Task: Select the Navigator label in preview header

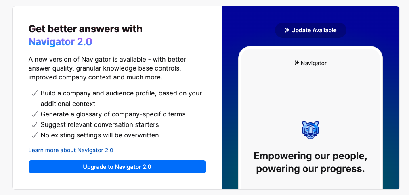Action: pyautogui.click(x=314, y=63)
